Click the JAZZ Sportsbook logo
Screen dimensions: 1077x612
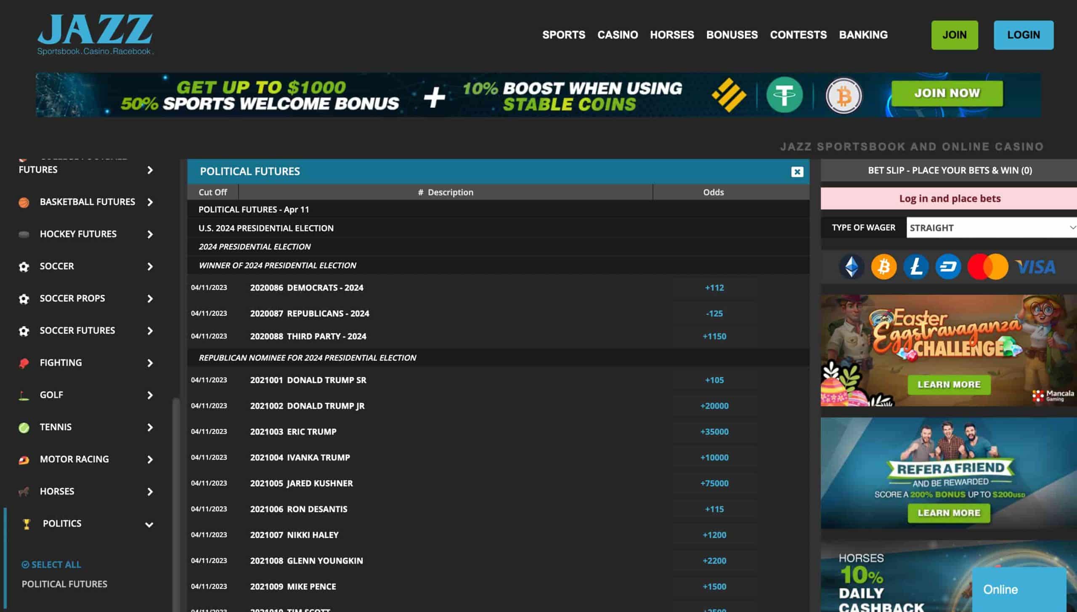point(95,35)
